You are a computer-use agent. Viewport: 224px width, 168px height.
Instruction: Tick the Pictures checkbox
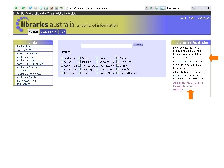point(118,58)
